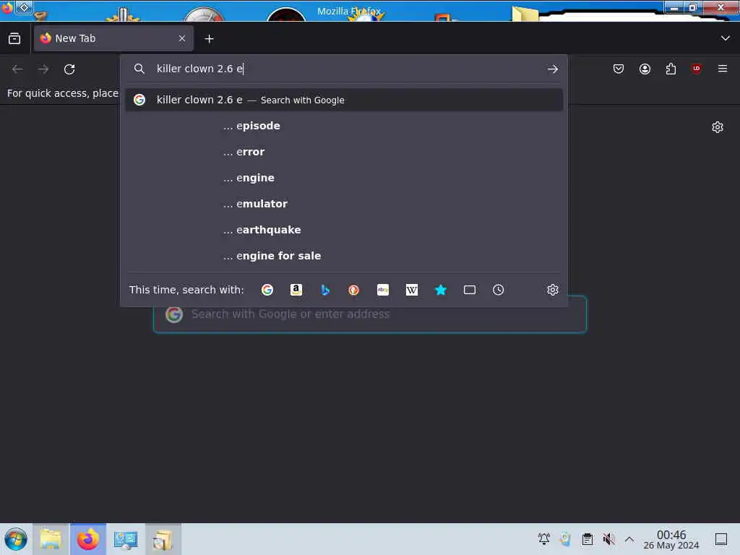Open search settings gear in dropdown
This screenshot has width=740, height=555.
pyautogui.click(x=553, y=290)
